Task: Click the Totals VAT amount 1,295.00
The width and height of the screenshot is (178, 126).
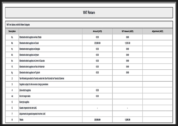Action: (127, 120)
